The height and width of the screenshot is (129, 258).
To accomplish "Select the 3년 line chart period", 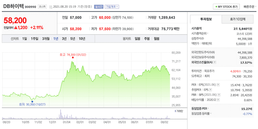I will [x=64, y=39].
